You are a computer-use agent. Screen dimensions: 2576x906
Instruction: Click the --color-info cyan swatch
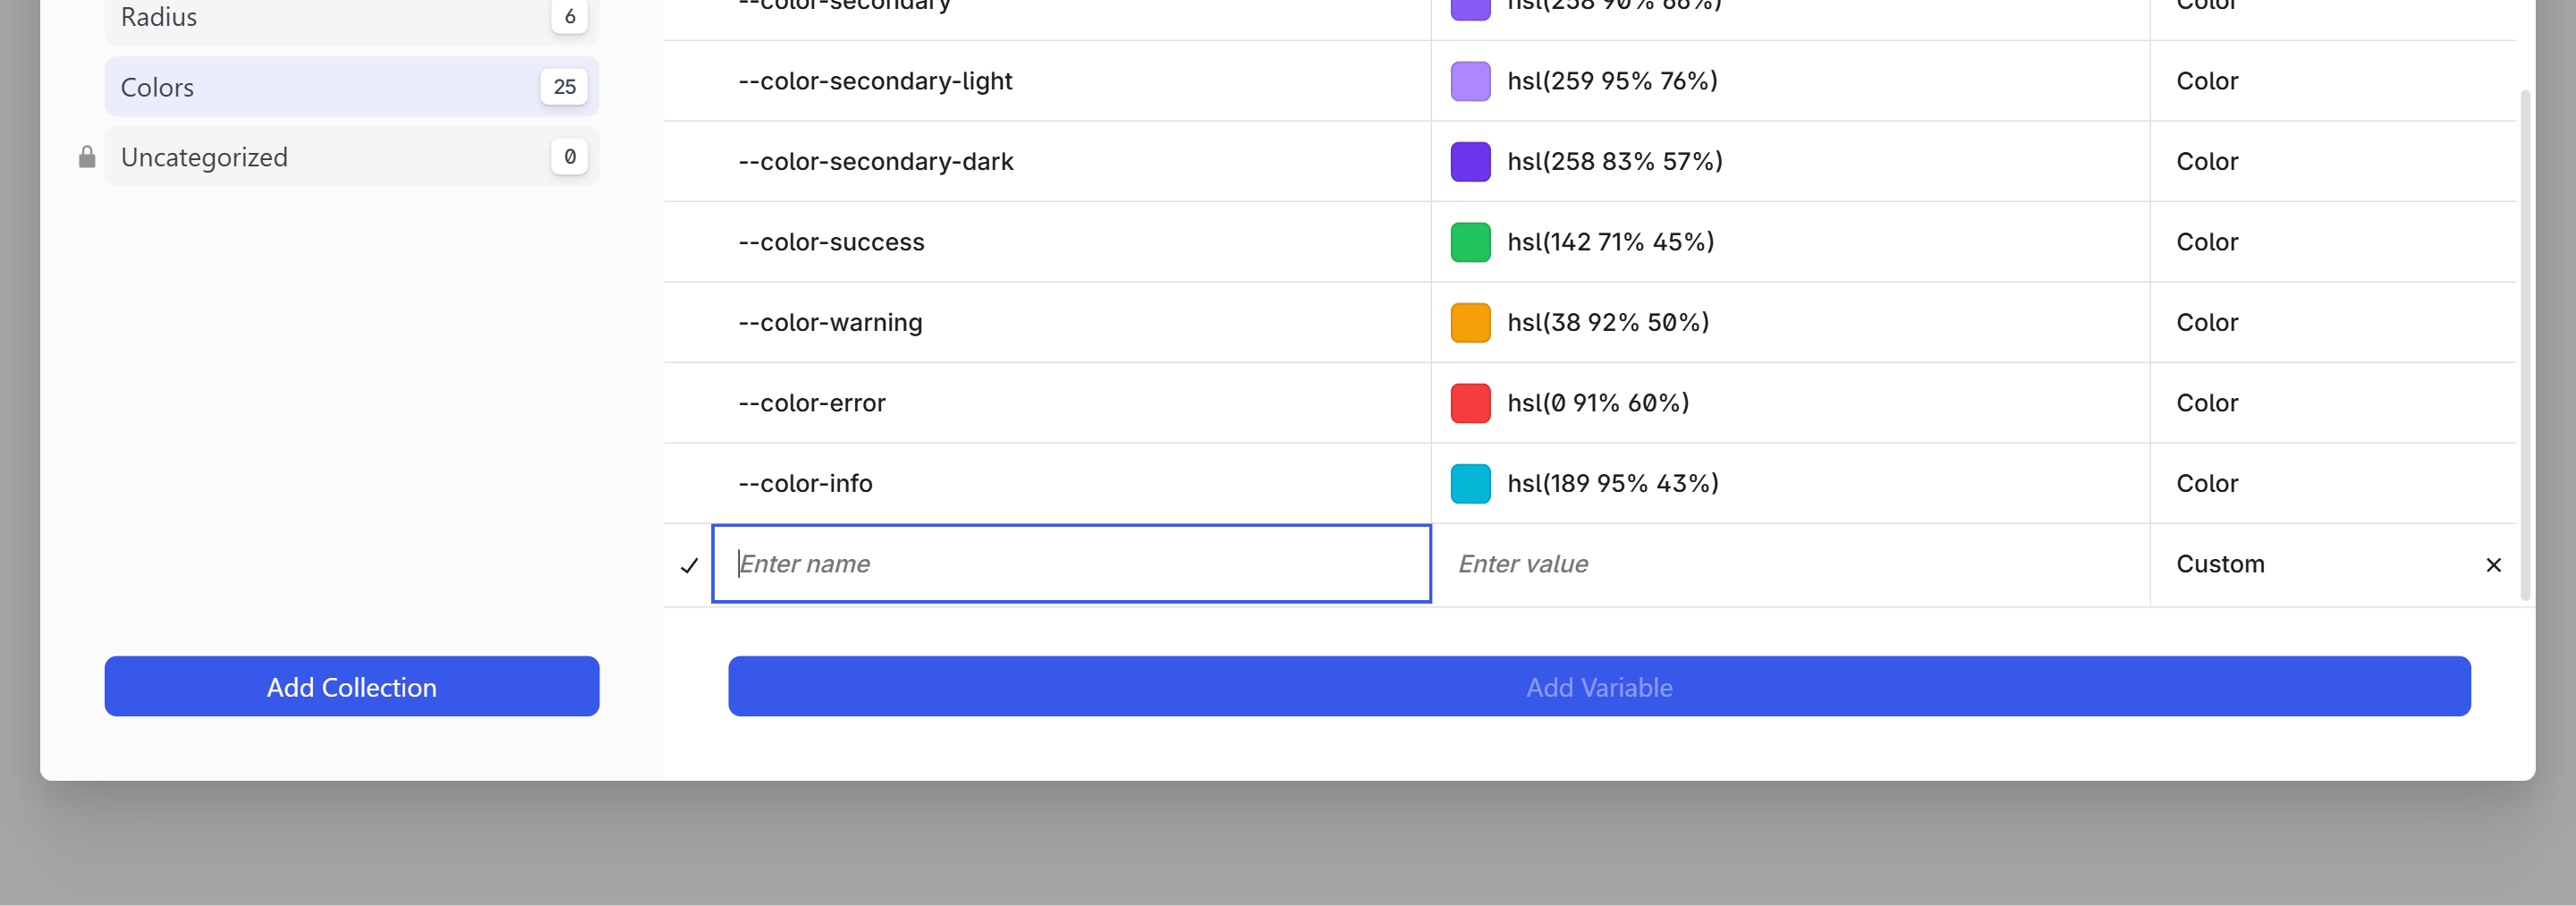(x=1470, y=483)
